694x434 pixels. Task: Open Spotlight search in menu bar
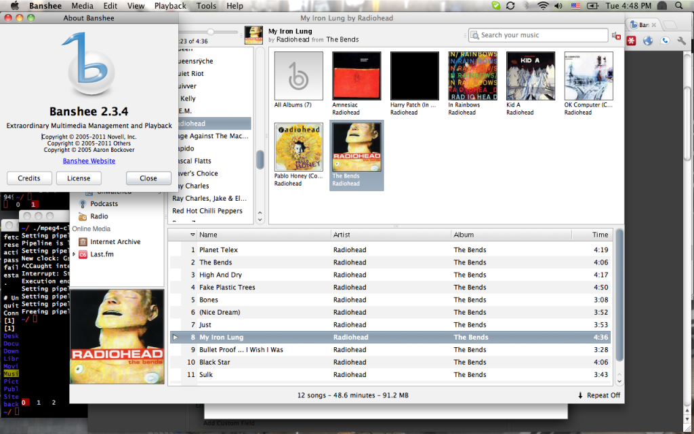click(x=679, y=5)
